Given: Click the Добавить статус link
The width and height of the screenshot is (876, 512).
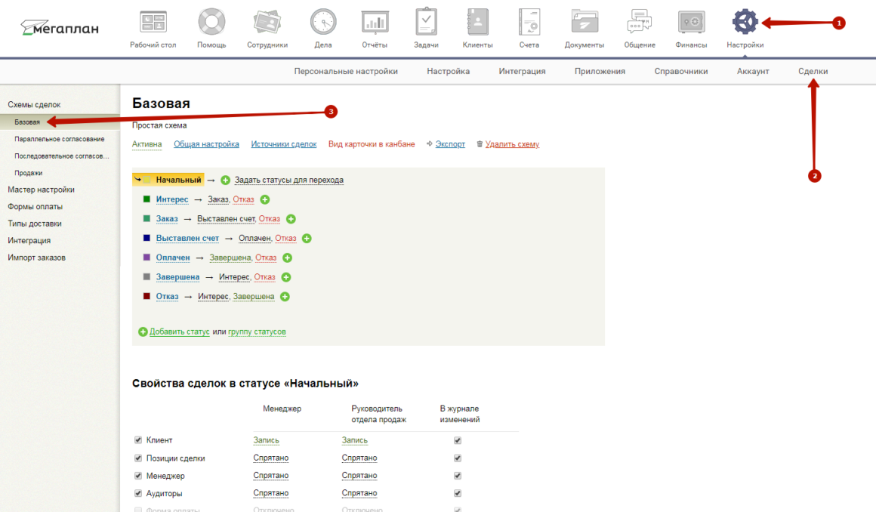Looking at the screenshot, I should [179, 332].
